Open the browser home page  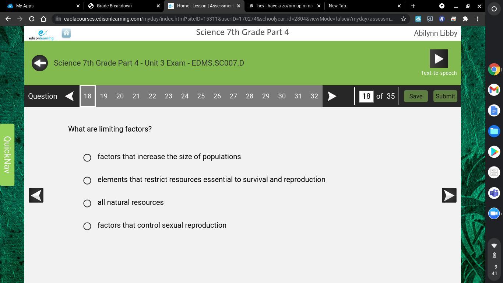pyautogui.click(x=43, y=19)
